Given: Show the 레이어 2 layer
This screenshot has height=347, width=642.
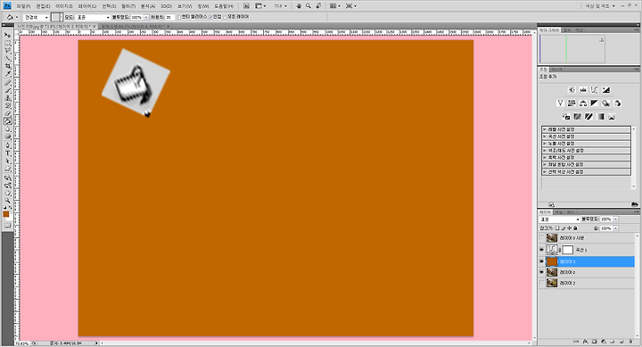Looking at the screenshot, I should click(x=542, y=283).
